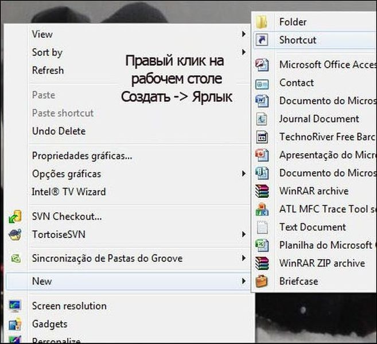Expand the View submenu arrow
The image size is (377, 344).
(x=244, y=34)
